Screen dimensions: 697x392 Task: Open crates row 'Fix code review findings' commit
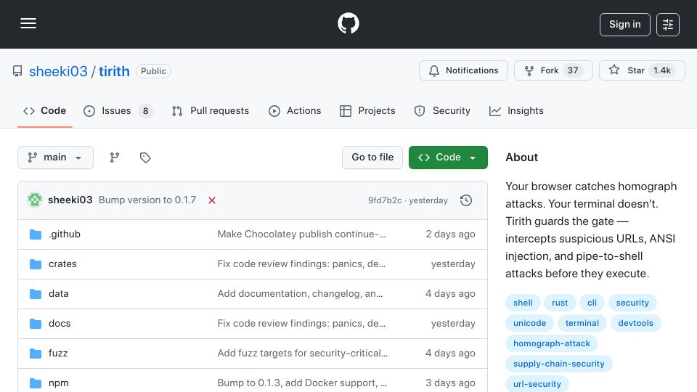point(301,264)
